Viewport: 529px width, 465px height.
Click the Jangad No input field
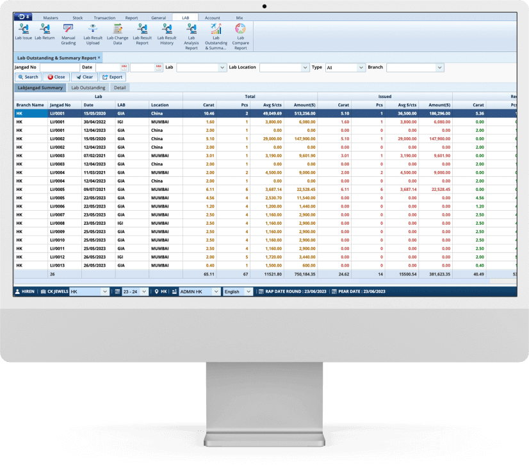[x=58, y=67]
